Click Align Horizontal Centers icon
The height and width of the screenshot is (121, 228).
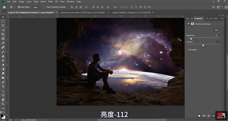tap(76, 7)
